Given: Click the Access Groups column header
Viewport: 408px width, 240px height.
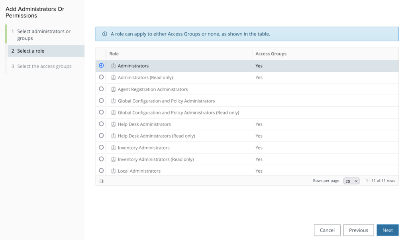Looking at the screenshot, I should click(x=271, y=54).
